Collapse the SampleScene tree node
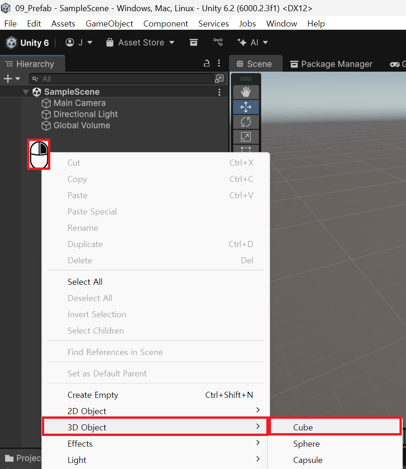The height and width of the screenshot is (469, 406). pyautogui.click(x=26, y=92)
